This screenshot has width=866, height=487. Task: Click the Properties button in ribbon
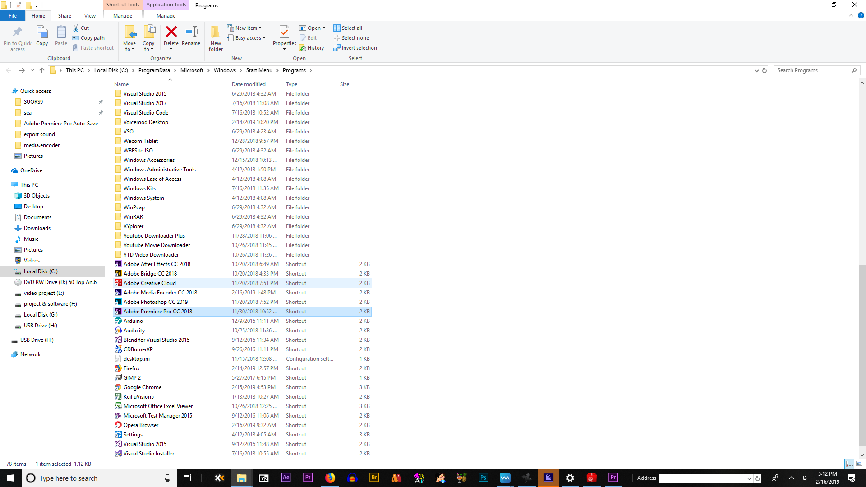click(284, 37)
